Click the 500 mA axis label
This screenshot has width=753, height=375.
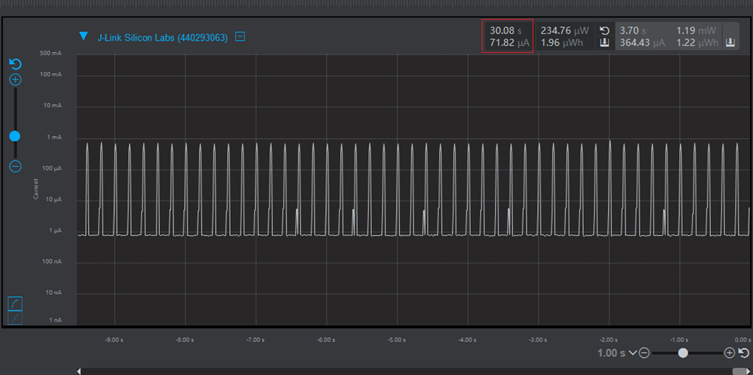point(51,53)
